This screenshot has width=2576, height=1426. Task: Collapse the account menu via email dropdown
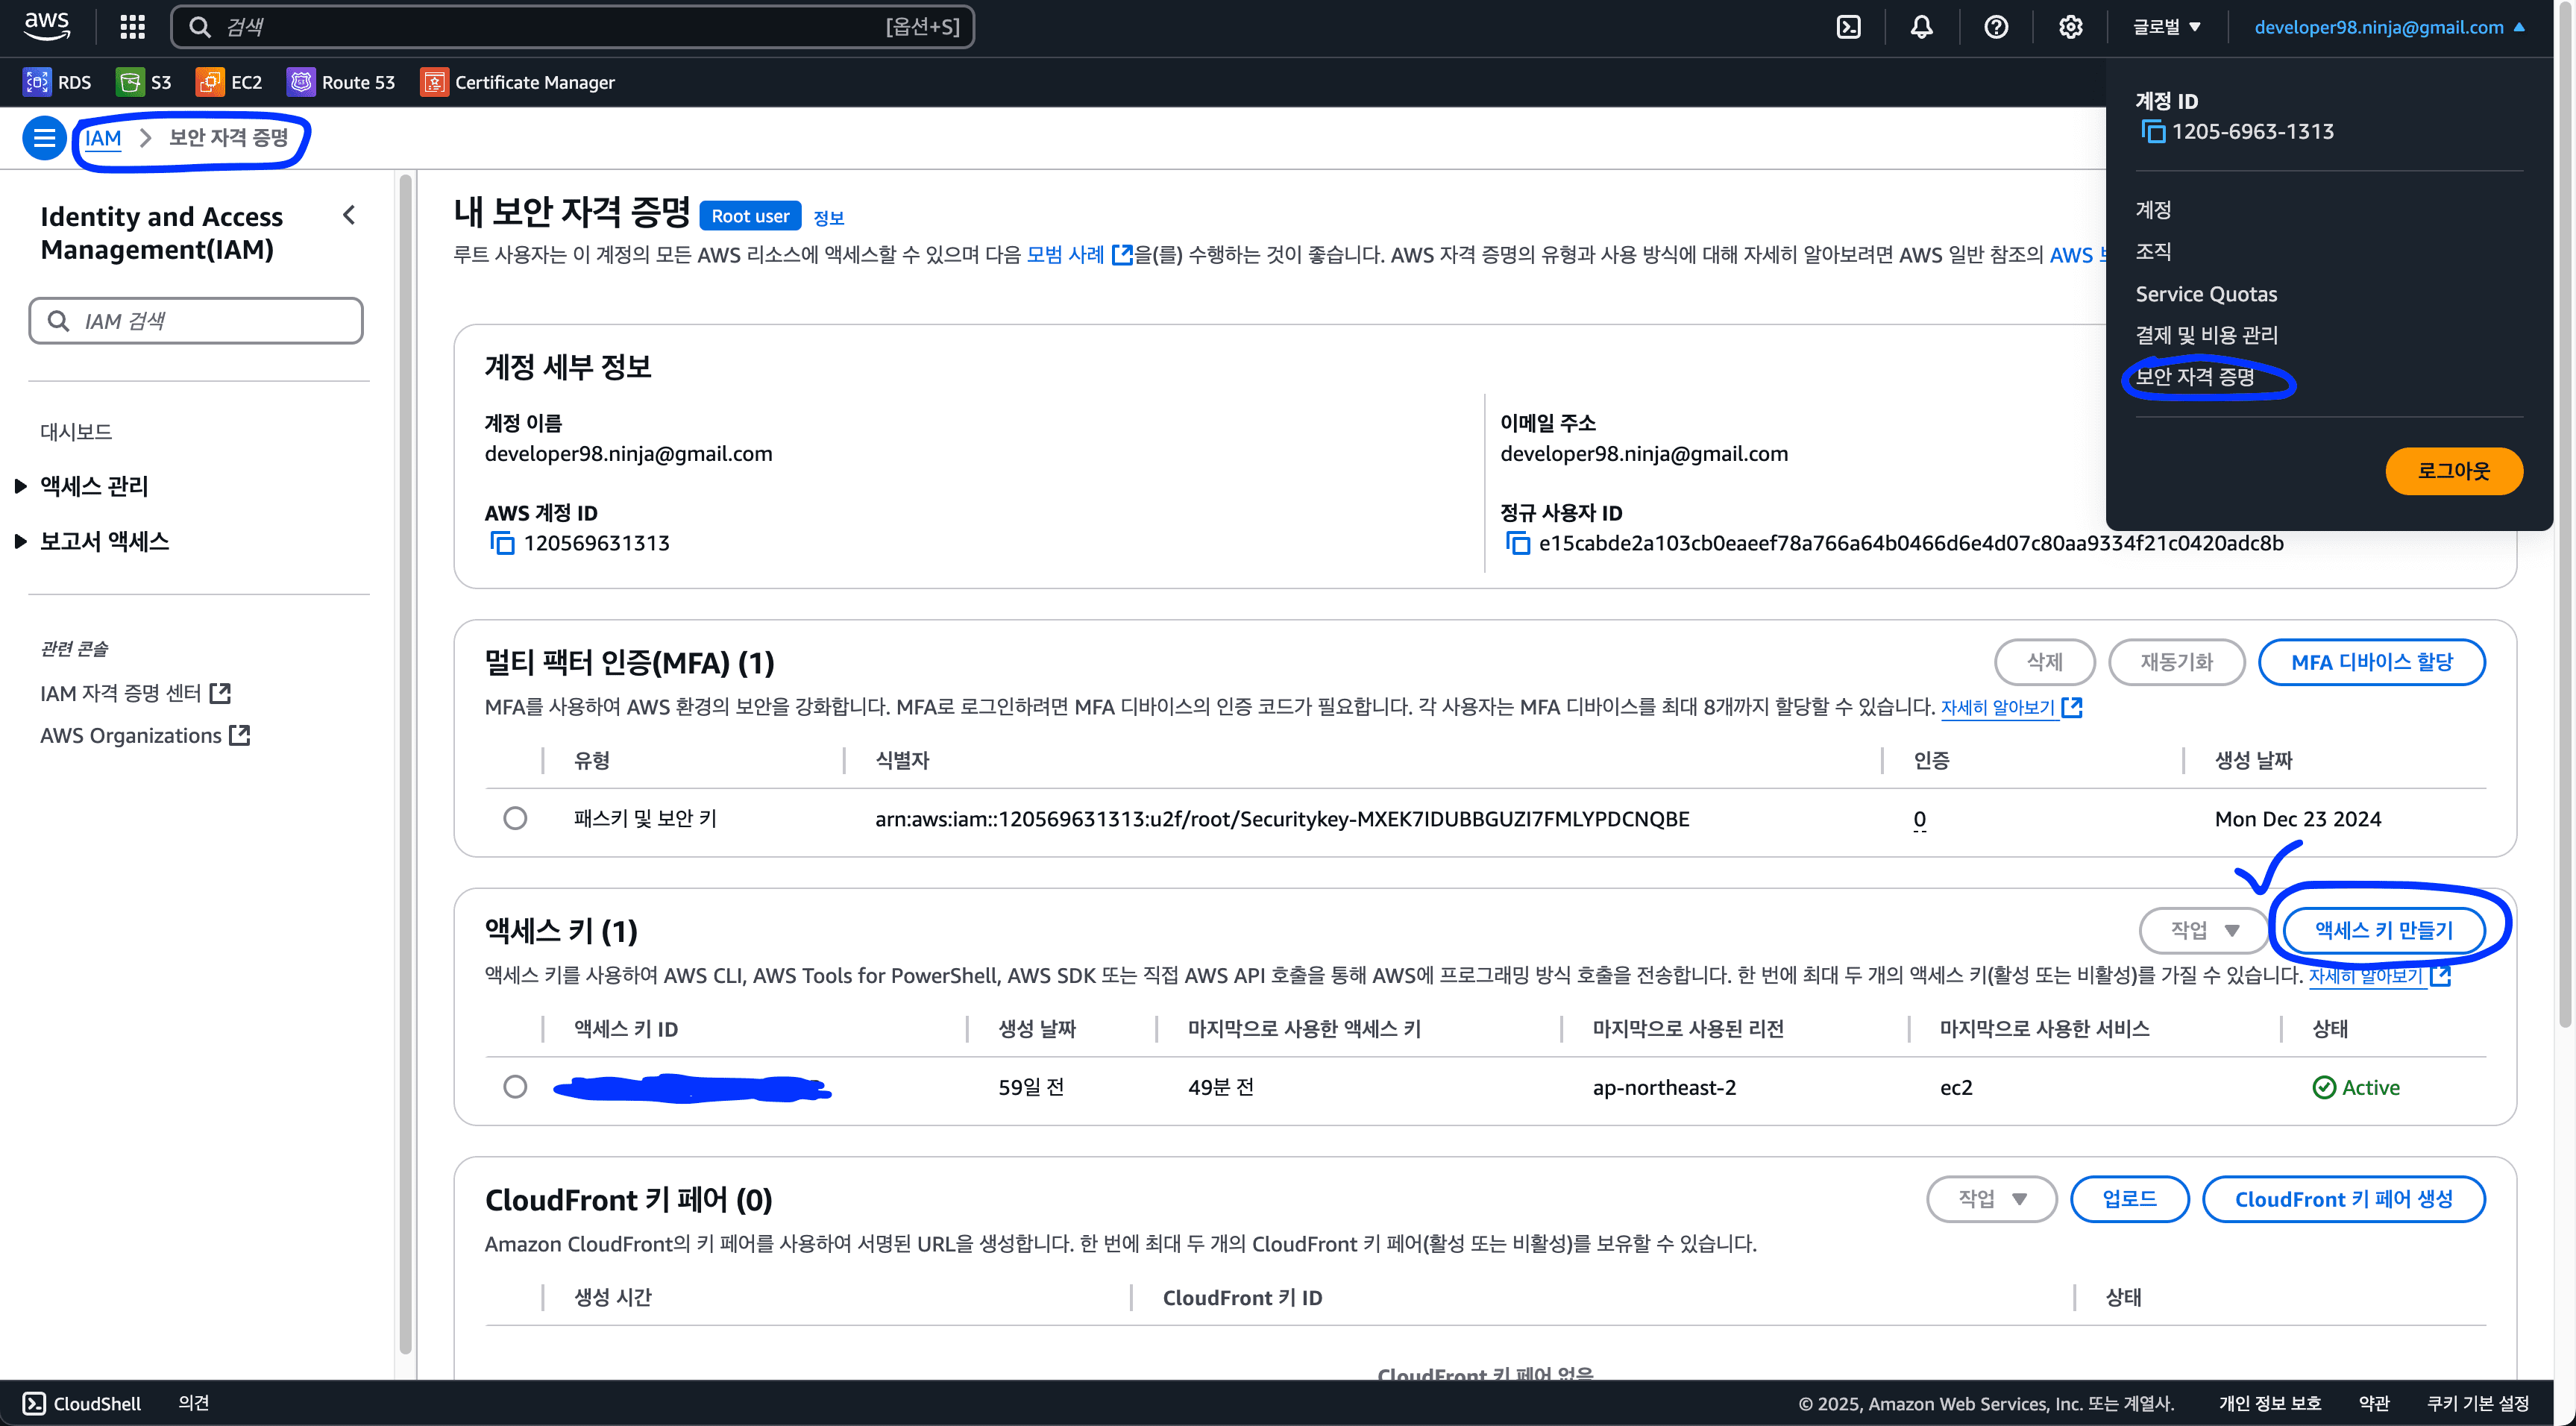[2389, 27]
